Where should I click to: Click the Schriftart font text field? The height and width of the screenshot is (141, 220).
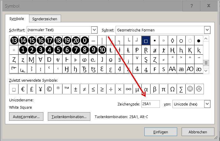pyautogui.click(x=59, y=30)
